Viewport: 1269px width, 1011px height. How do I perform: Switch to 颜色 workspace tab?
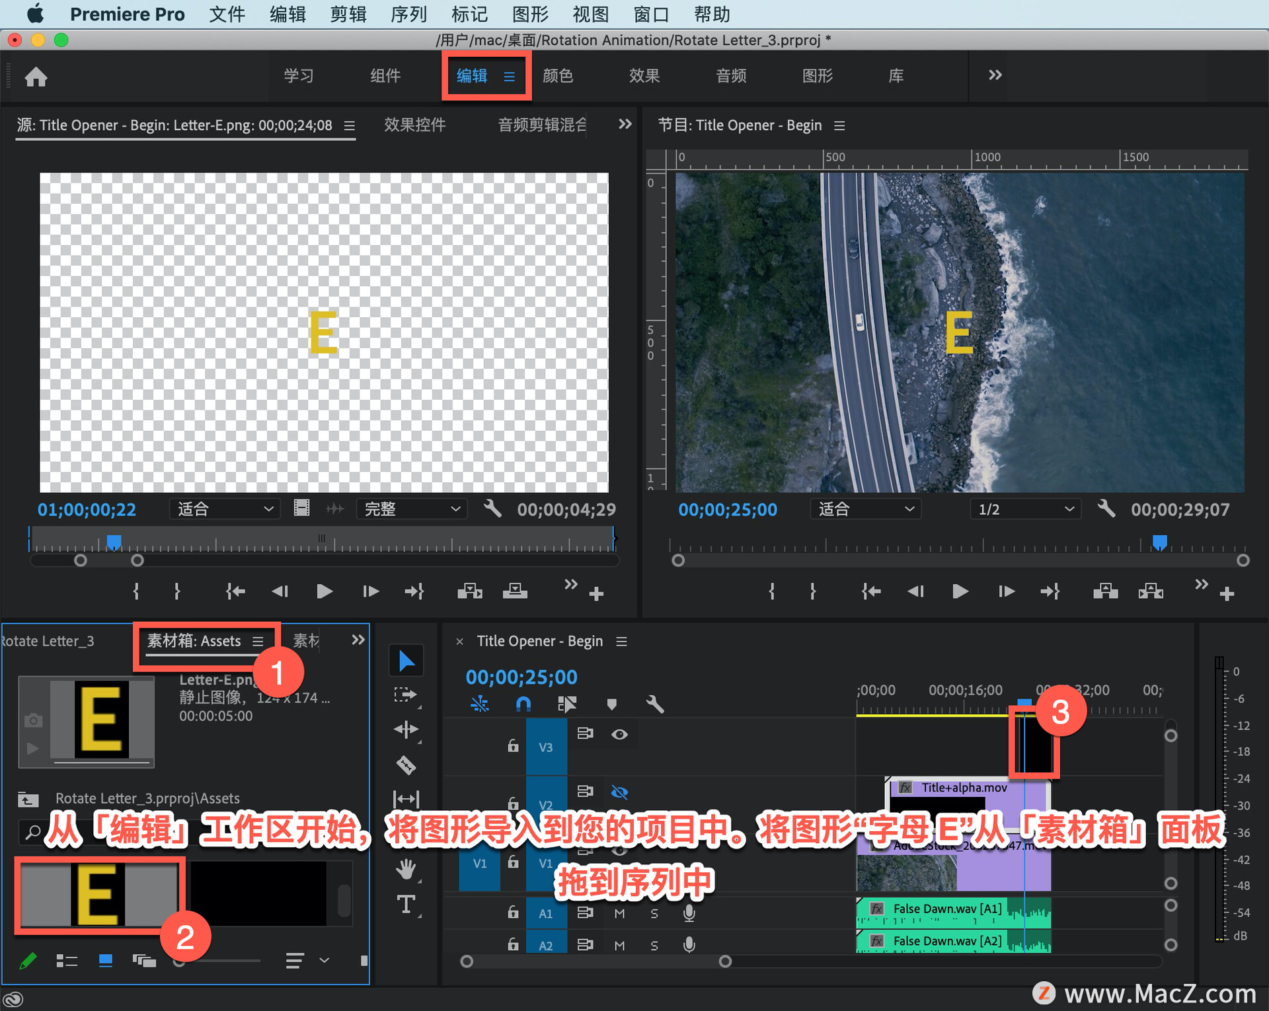click(x=557, y=75)
